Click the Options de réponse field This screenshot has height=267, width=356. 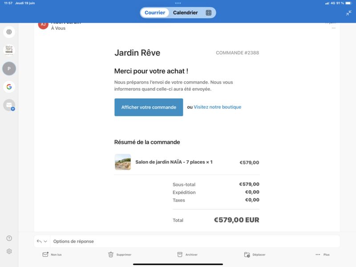[195, 241]
